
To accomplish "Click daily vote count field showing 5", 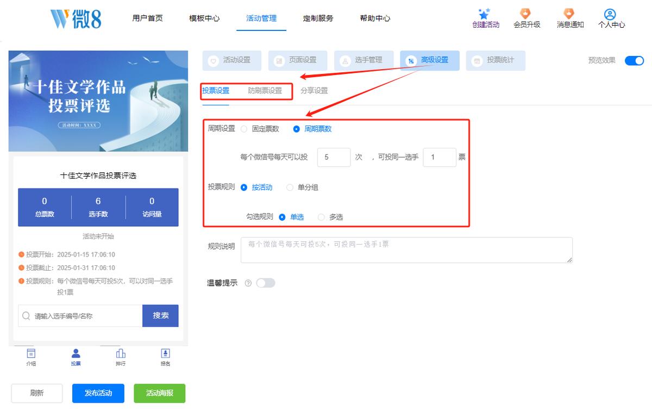I will [334, 157].
